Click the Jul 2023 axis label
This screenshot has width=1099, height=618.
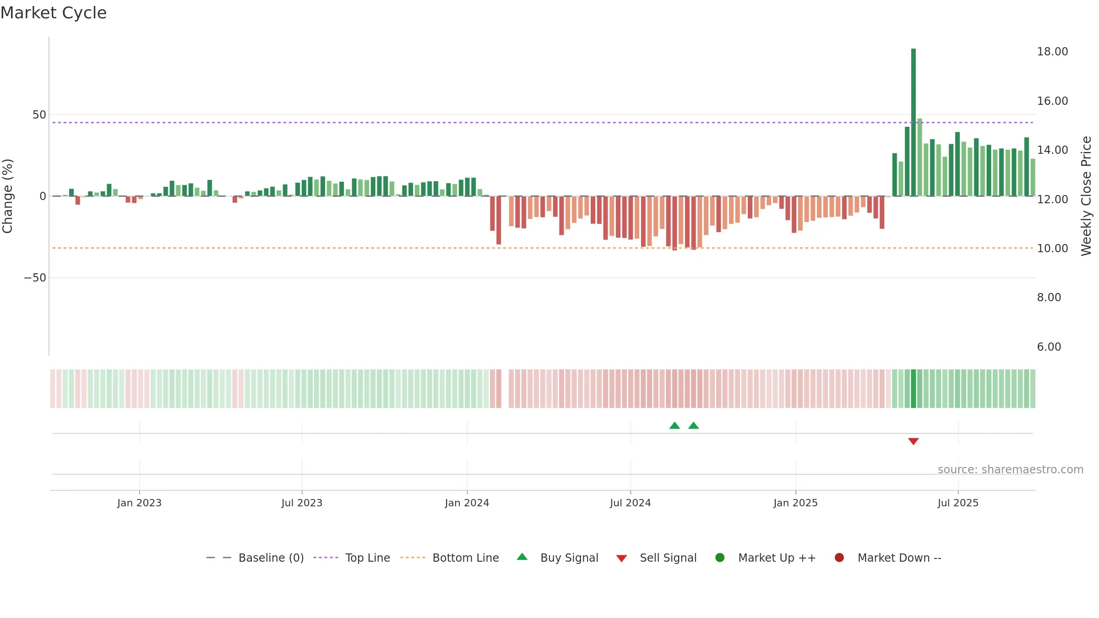302,503
